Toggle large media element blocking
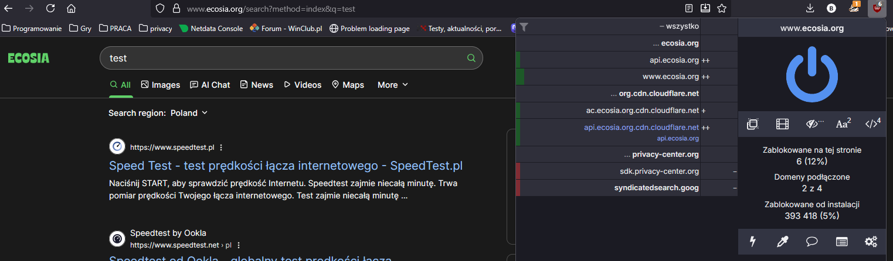This screenshot has height=261, width=893. (x=782, y=124)
